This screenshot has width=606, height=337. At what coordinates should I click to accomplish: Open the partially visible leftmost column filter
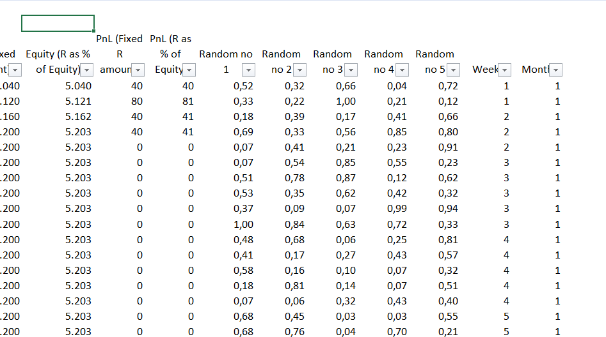15,70
